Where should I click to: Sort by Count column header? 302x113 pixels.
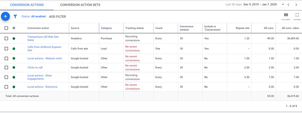[159, 28]
